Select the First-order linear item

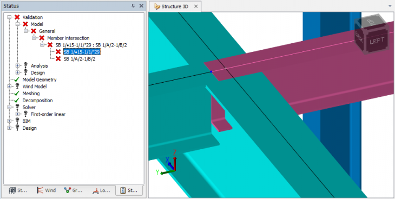pos(48,114)
